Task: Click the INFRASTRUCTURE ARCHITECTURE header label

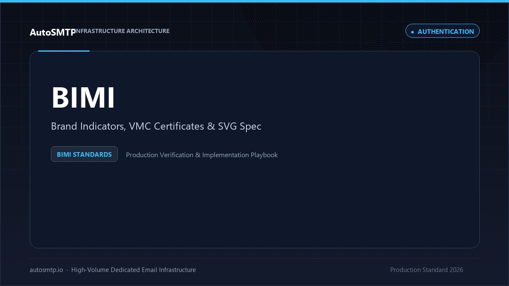Action: coord(122,31)
